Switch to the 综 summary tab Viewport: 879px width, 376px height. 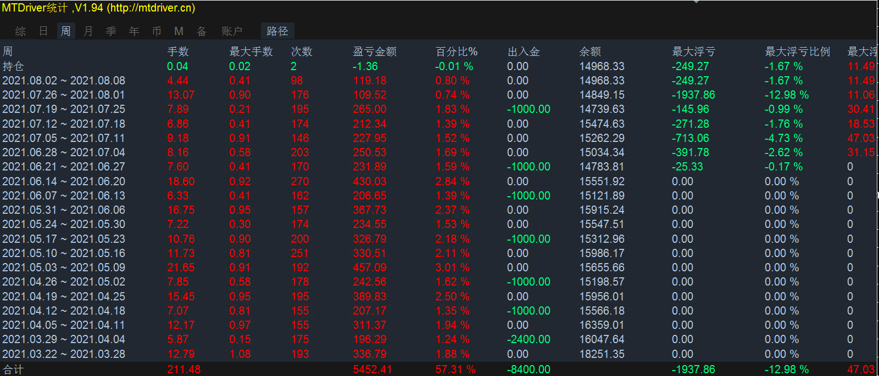coord(20,31)
